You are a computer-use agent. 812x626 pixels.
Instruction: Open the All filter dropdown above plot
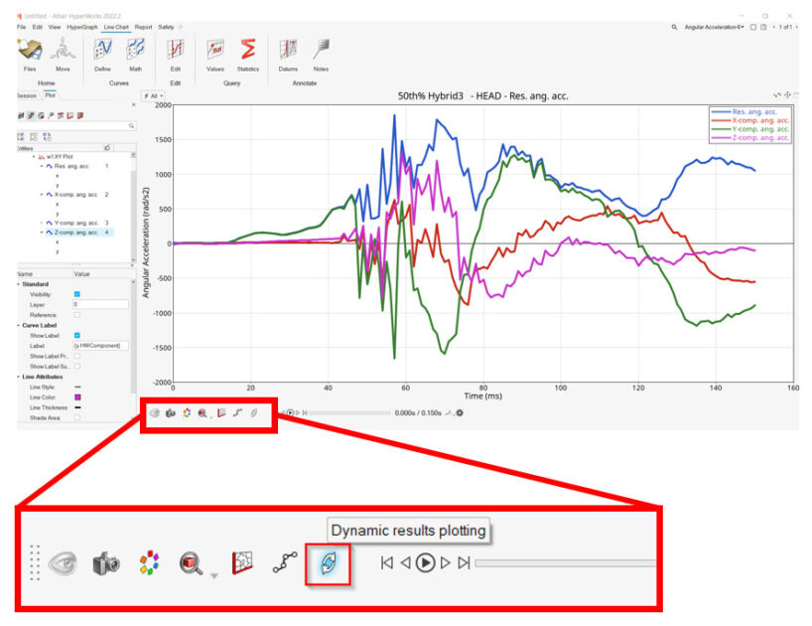[x=152, y=95]
